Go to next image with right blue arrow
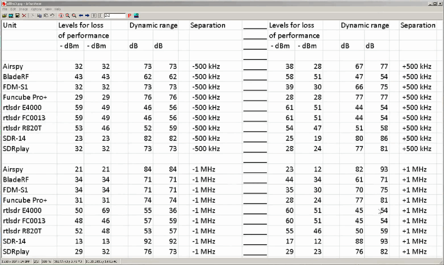Image resolution: width=444 pixels, height=265 pixels. [87, 16]
